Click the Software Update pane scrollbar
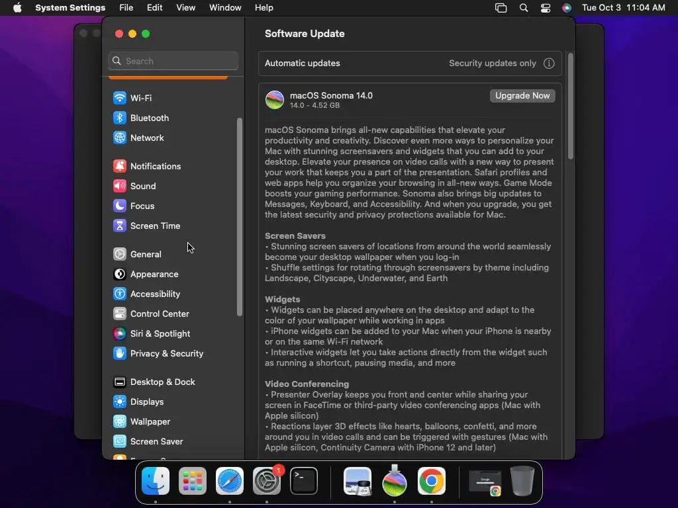This screenshot has height=508, width=678. pos(571,106)
